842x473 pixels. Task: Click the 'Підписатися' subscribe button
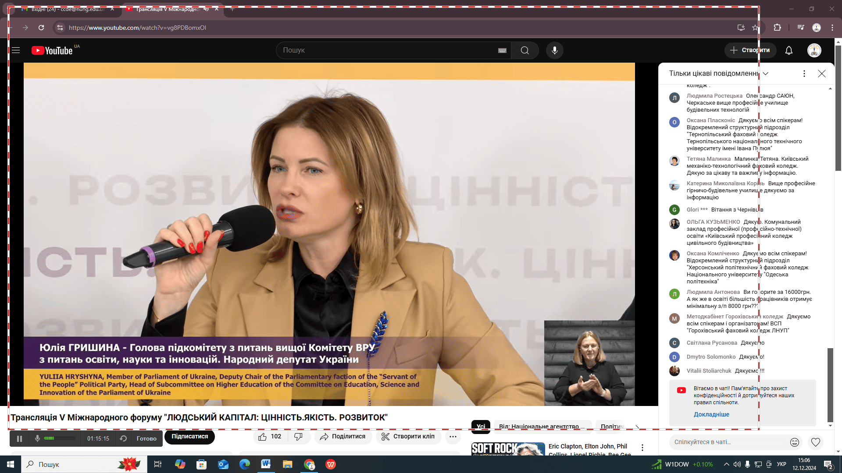coord(189,437)
